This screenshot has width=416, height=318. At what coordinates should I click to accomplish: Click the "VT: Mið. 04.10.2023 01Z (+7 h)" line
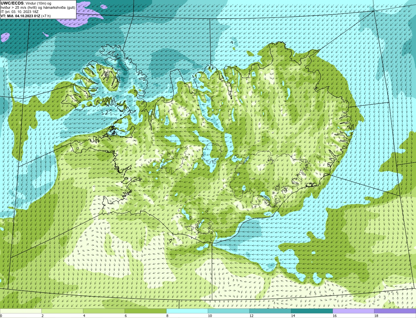tap(26, 16)
